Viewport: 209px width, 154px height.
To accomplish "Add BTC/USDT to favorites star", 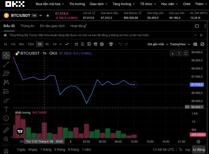I will pyautogui.click(x=48, y=16).
